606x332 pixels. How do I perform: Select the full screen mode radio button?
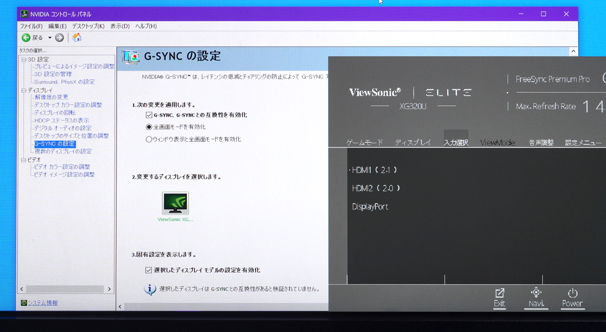point(149,127)
